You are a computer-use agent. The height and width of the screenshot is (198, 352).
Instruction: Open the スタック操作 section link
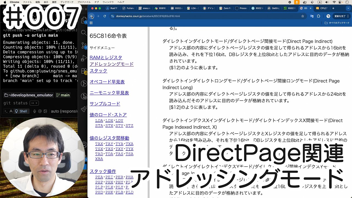[103, 171]
